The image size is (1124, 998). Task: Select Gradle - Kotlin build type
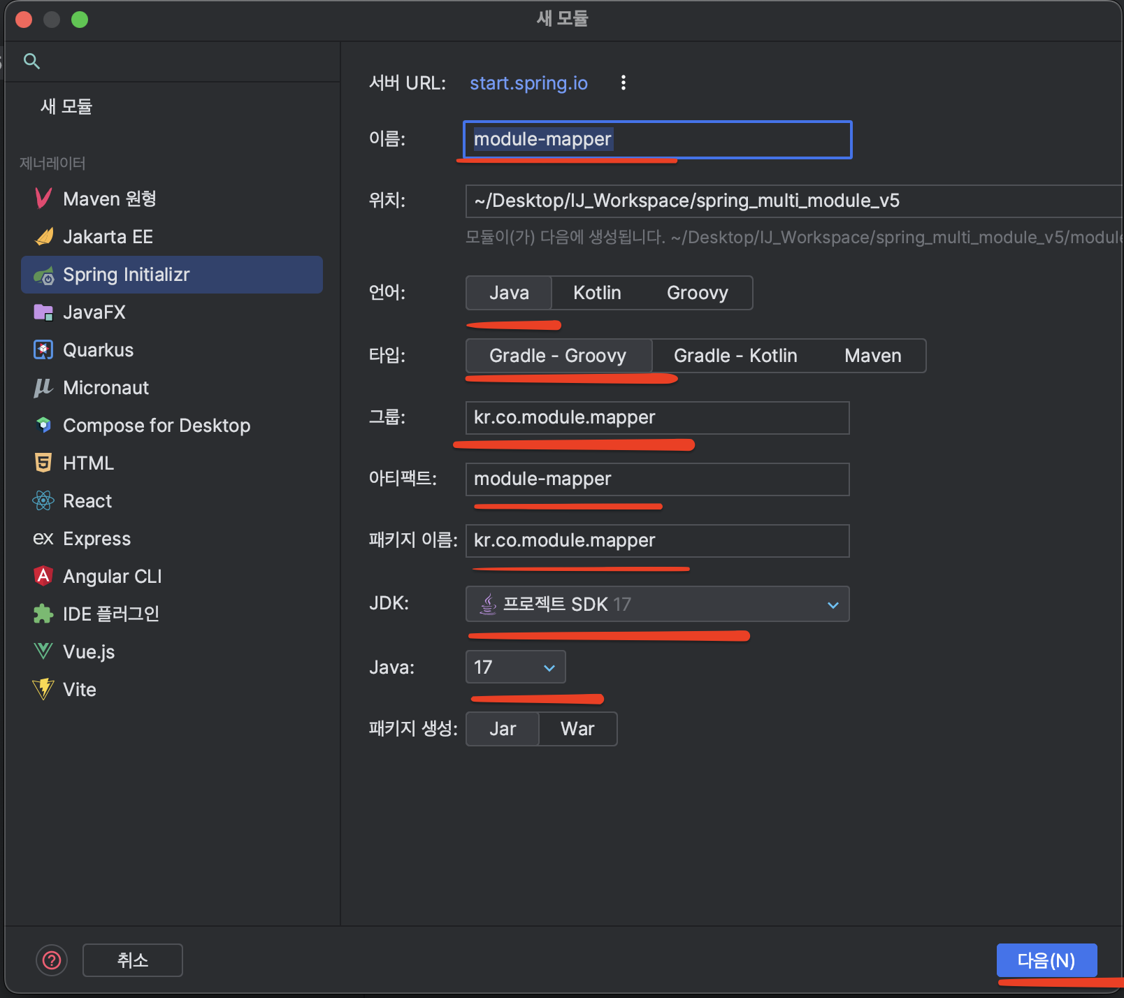pos(735,356)
